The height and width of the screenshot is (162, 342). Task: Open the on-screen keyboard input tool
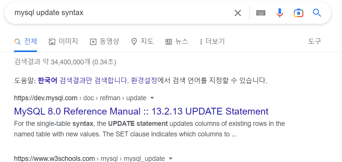click(260, 13)
